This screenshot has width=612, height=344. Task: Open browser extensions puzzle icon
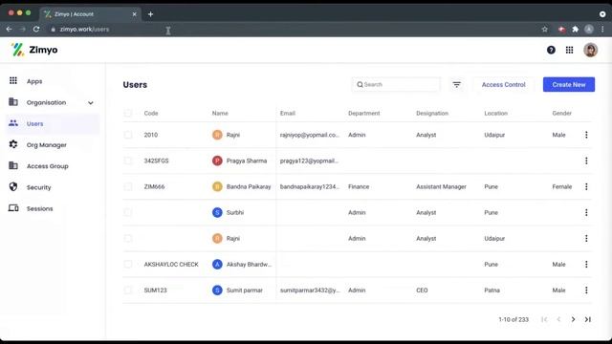pos(576,30)
